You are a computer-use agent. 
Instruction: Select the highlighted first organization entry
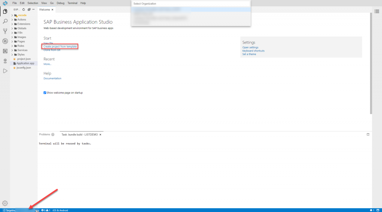[x=191, y=9]
